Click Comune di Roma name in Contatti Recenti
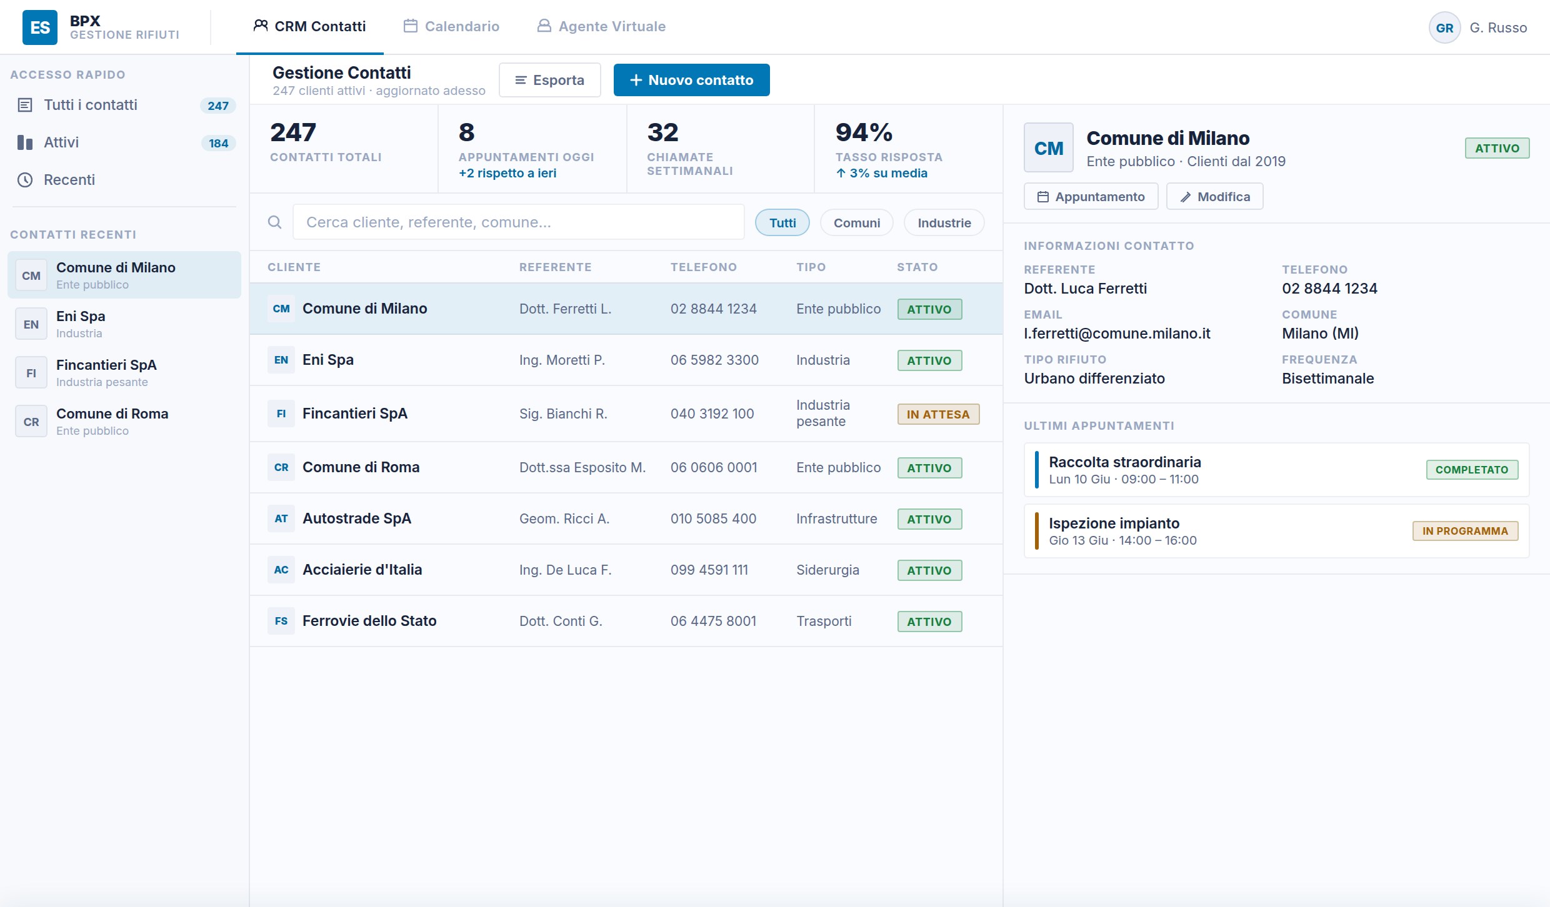Image resolution: width=1550 pixels, height=907 pixels. point(112,414)
